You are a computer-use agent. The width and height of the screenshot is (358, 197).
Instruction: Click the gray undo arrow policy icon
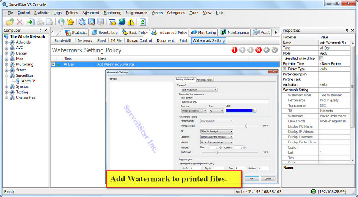267,50
